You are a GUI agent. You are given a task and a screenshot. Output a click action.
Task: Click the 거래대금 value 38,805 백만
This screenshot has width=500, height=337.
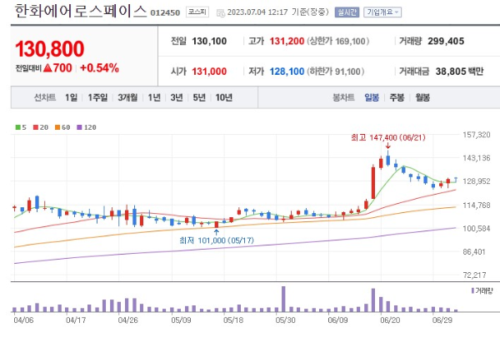(459, 72)
